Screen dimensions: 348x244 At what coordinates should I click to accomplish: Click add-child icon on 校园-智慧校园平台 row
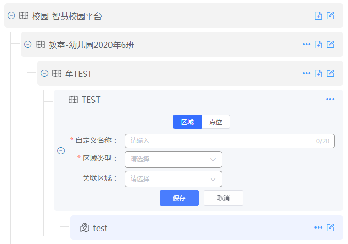tap(319, 16)
